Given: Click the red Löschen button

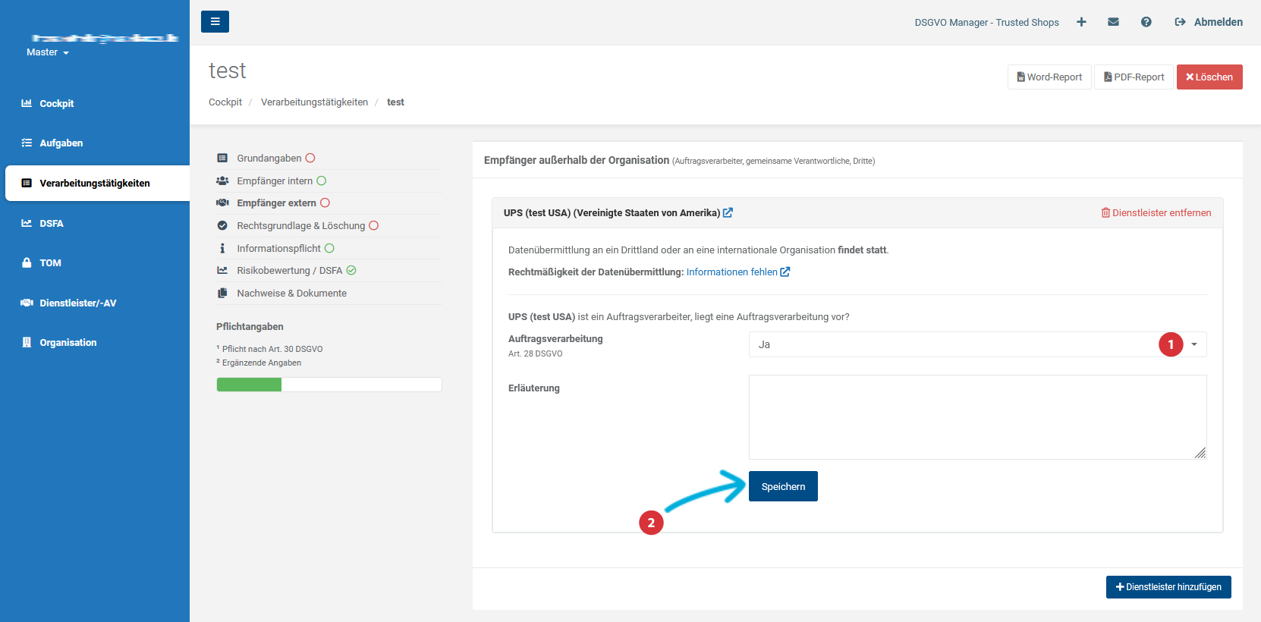Looking at the screenshot, I should tap(1209, 77).
